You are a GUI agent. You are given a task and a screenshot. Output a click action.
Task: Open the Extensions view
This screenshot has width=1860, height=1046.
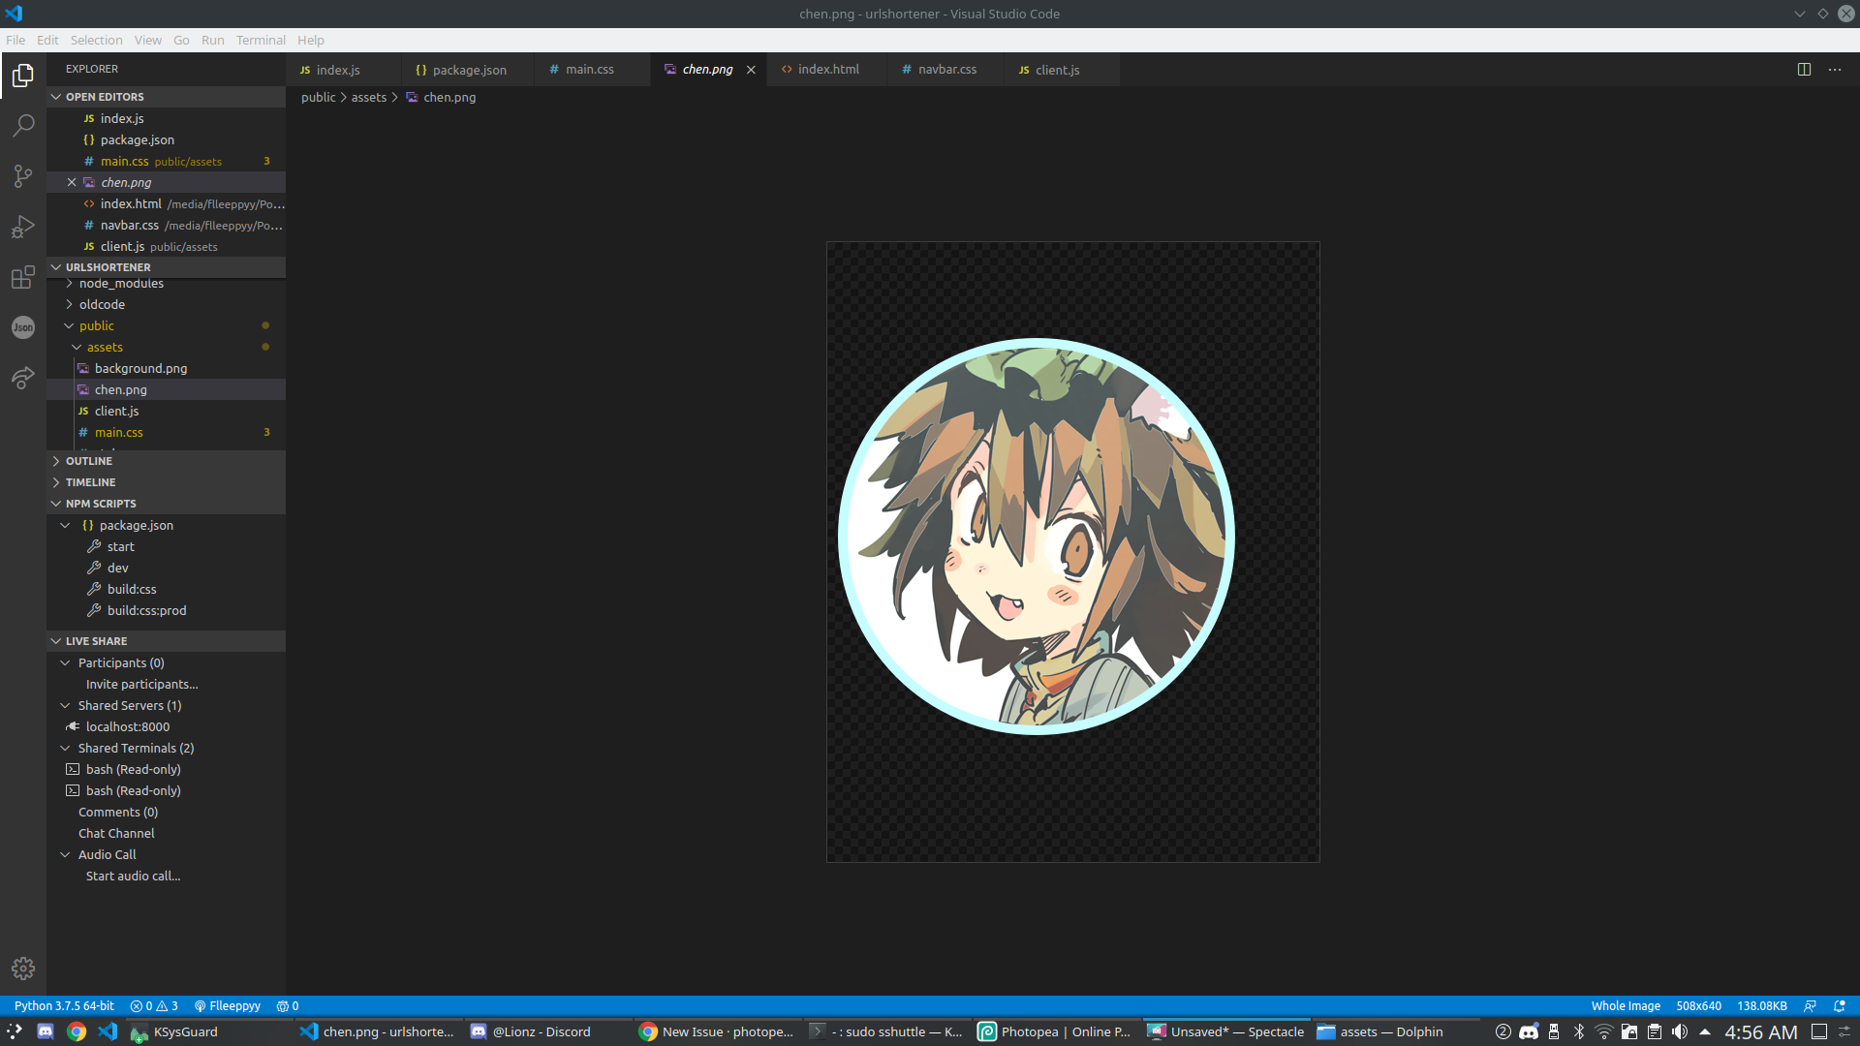(23, 277)
